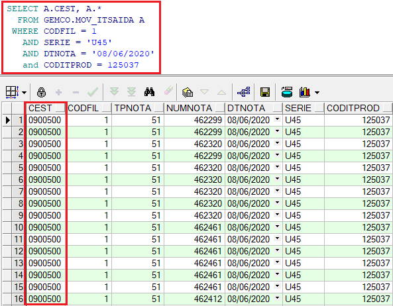Click the CODITPROD column header

[359, 108]
